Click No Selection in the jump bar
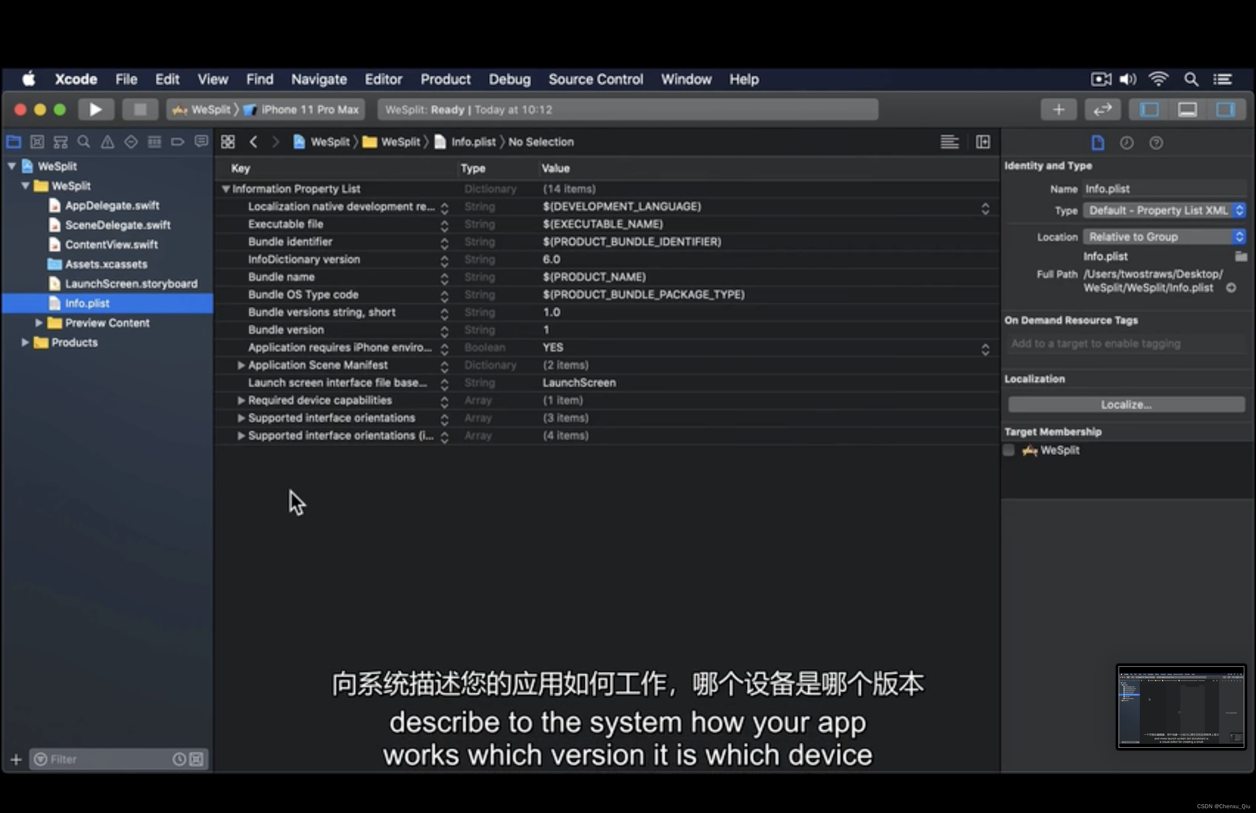 point(541,142)
